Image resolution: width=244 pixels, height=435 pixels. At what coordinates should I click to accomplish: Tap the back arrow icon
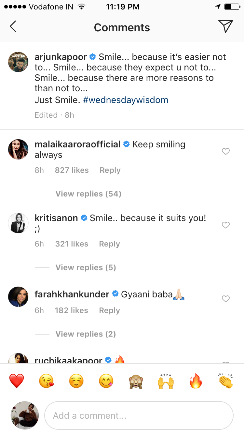click(13, 27)
